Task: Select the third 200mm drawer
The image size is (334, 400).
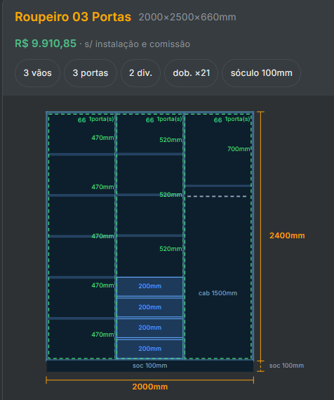Action: tap(149, 328)
